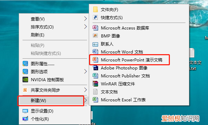
Task: Click the shortcut arrow icon beside 快捷方式(S)
Action: coord(95,17)
